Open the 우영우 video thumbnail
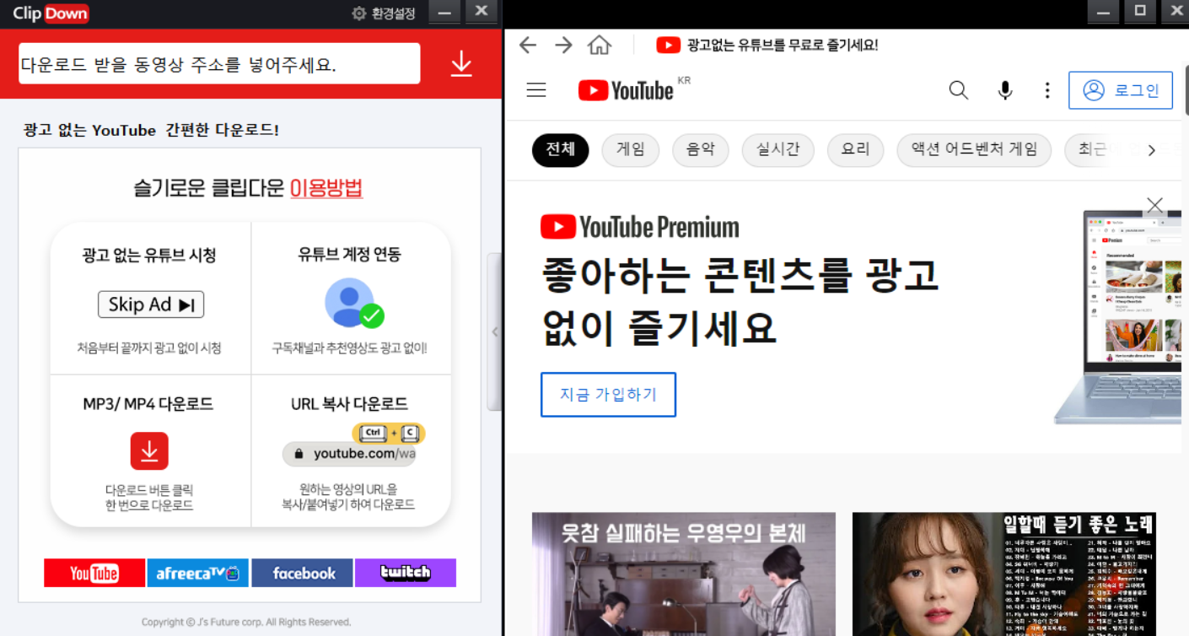The width and height of the screenshot is (1189, 636). tap(684, 574)
